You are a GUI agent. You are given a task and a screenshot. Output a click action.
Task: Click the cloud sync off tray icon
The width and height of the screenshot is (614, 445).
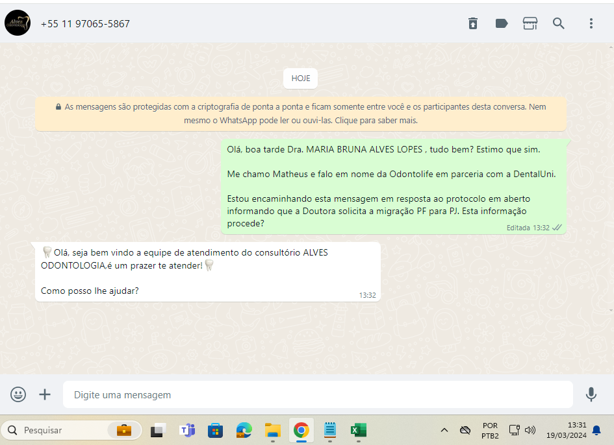tap(465, 430)
